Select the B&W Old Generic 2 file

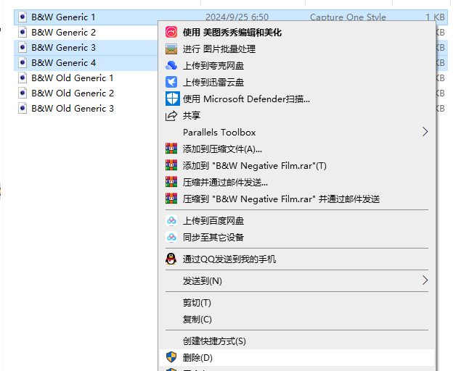click(x=73, y=93)
